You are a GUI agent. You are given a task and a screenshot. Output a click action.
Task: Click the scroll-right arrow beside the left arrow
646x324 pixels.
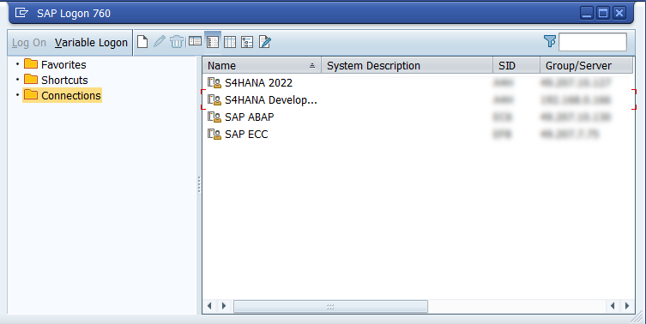pyautogui.click(x=224, y=306)
